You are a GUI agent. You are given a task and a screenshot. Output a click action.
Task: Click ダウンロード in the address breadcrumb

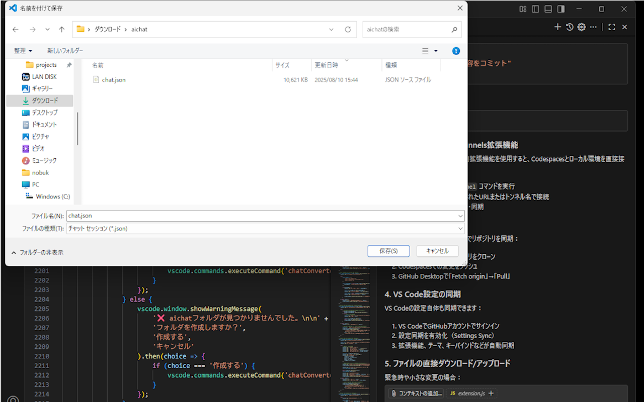[x=108, y=30]
